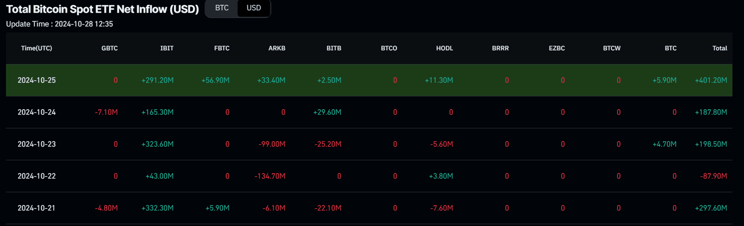Select the 2024-10-24 date row

click(x=36, y=112)
